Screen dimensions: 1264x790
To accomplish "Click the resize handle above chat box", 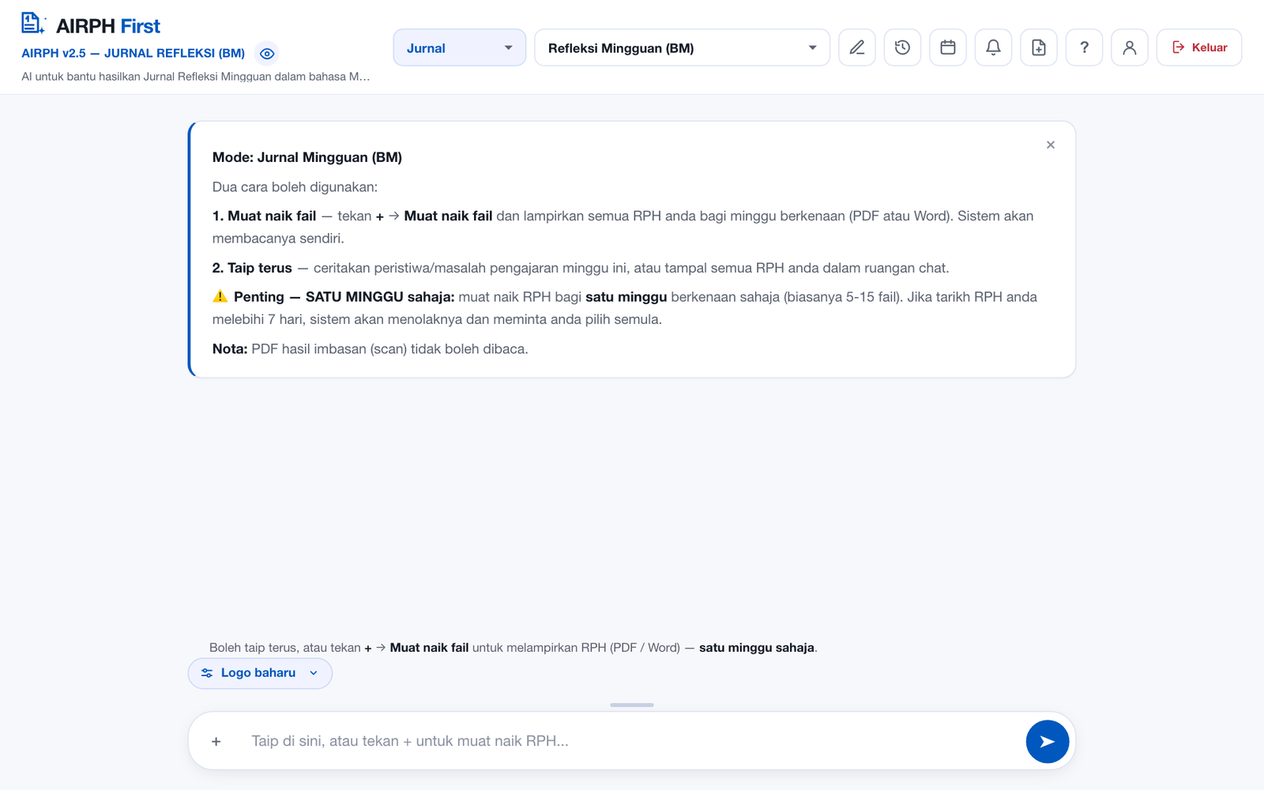I will [632, 705].
